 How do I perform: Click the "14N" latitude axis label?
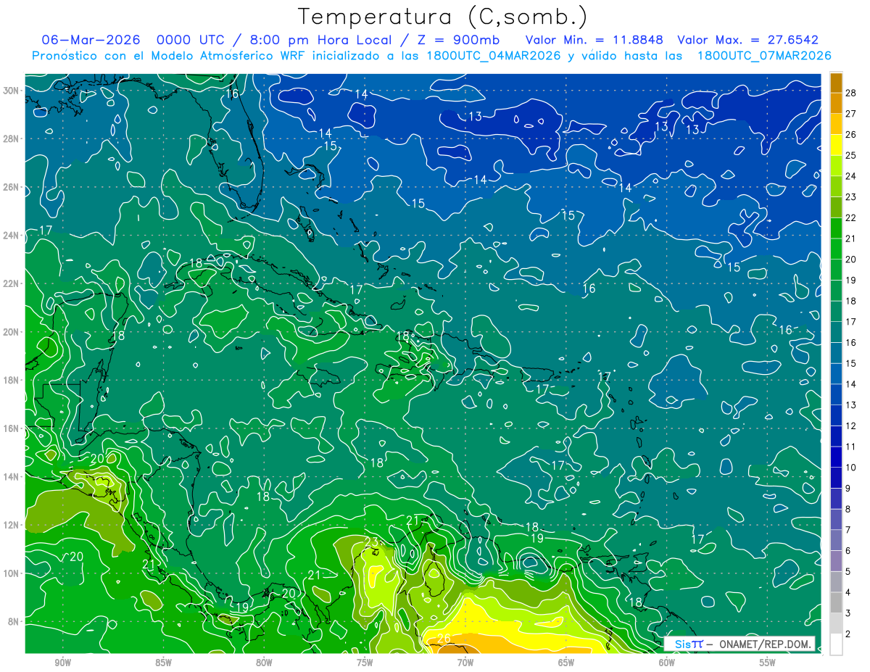pyautogui.click(x=12, y=477)
